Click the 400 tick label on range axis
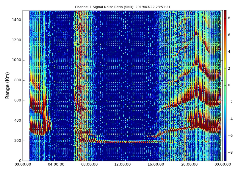The height and width of the screenshot is (178, 238). pyautogui.click(x=18, y=120)
